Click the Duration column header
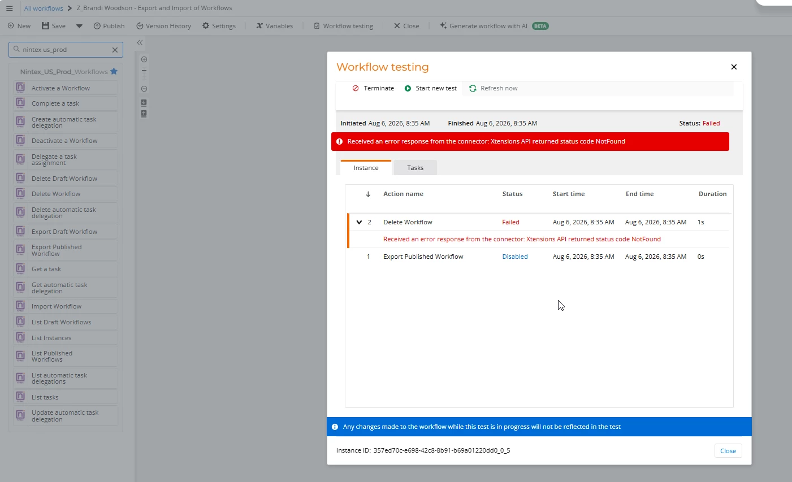 pyautogui.click(x=712, y=194)
